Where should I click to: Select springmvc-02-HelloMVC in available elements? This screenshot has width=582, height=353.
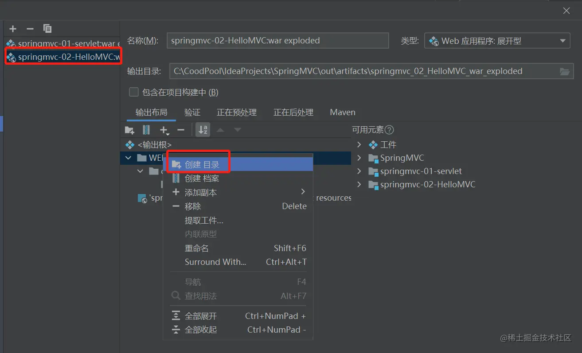coord(428,184)
